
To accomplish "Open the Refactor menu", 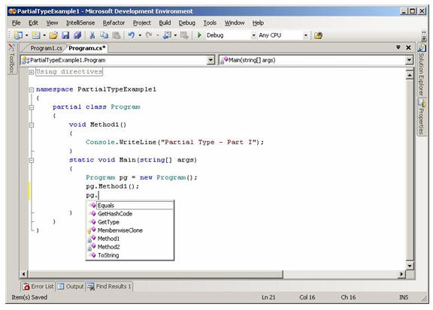I will (114, 23).
